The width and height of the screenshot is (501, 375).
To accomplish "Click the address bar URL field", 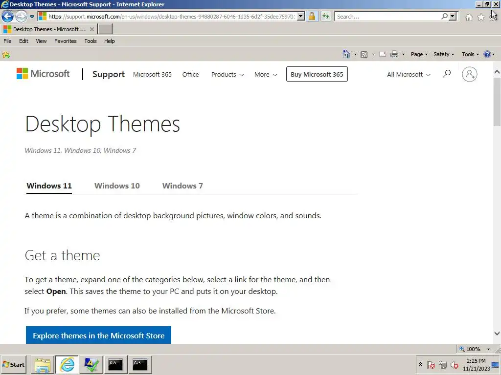I will 171,16.
